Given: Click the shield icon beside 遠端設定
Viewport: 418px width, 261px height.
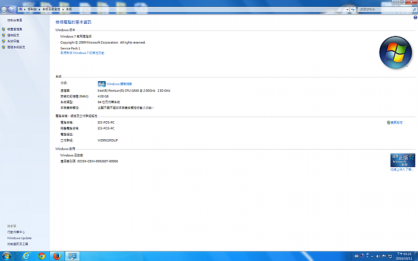Looking at the screenshot, I should click(x=3, y=35).
